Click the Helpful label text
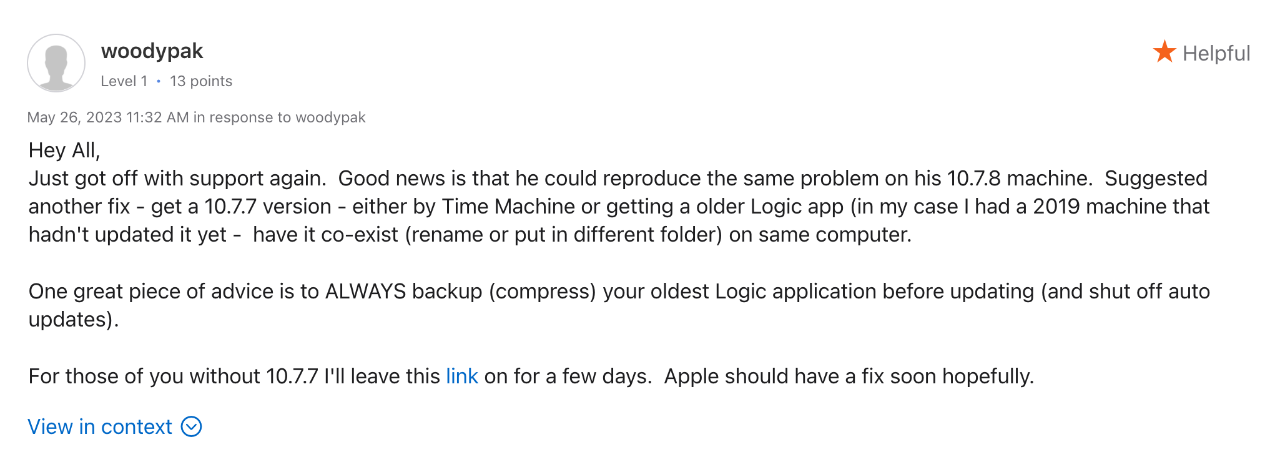The width and height of the screenshot is (1275, 467). (1216, 54)
